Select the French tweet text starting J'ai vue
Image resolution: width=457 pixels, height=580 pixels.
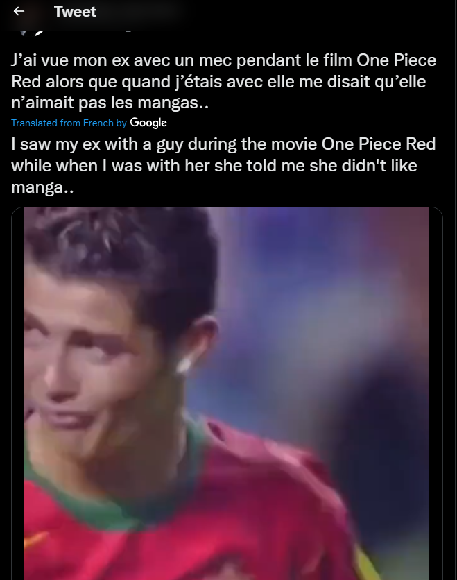[224, 81]
